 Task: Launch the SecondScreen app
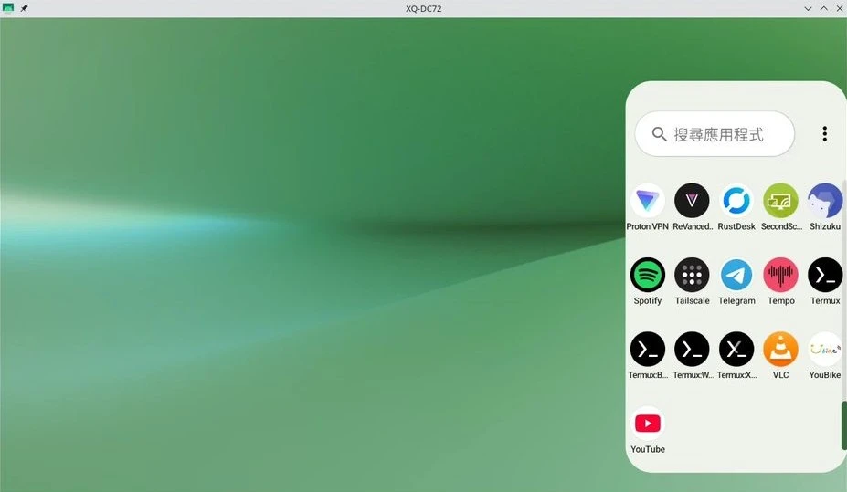click(780, 201)
